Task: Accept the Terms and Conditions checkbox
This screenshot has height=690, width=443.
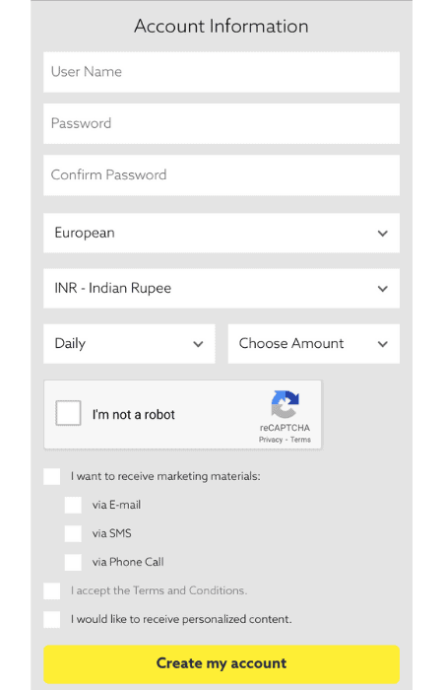Action: tap(52, 591)
